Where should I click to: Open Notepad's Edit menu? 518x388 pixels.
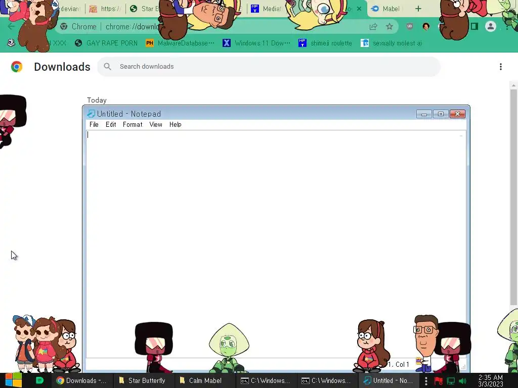pyautogui.click(x=111, y=124)
